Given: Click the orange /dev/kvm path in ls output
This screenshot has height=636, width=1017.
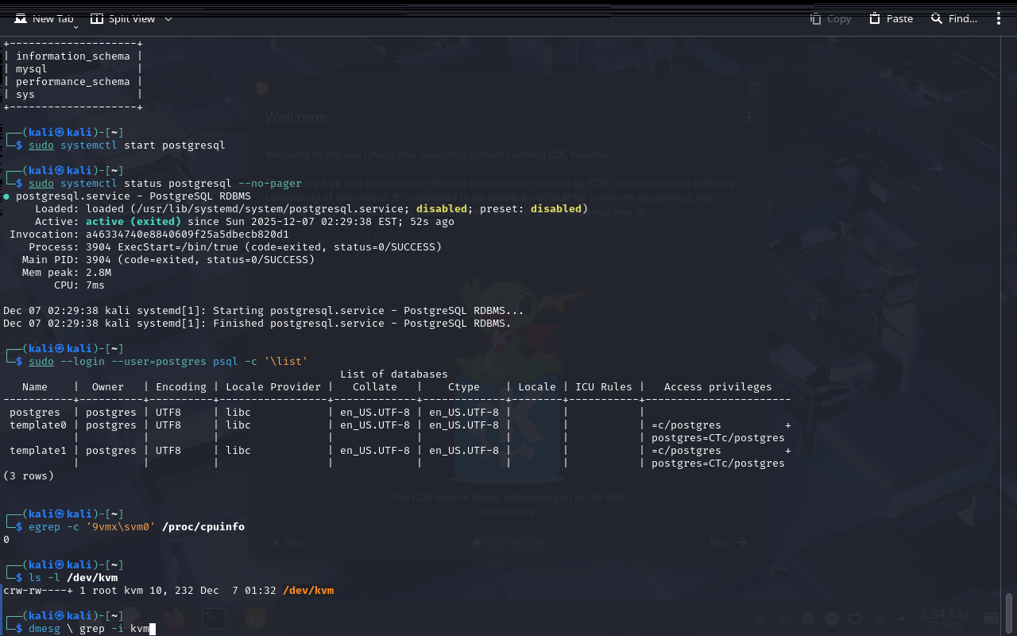Looking at the screenshot, I should [x=308, y=591].
